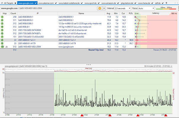Select the www.sport.de tab

point(91,3)
